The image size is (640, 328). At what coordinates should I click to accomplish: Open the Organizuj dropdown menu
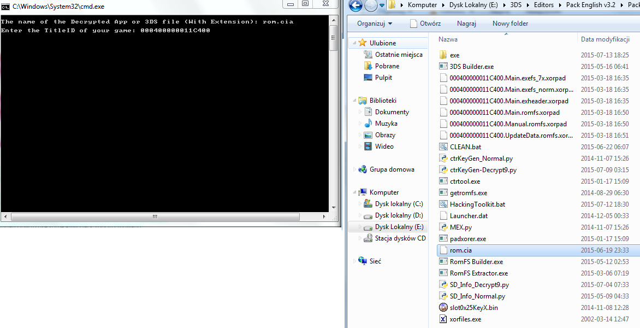click(375, 24)
